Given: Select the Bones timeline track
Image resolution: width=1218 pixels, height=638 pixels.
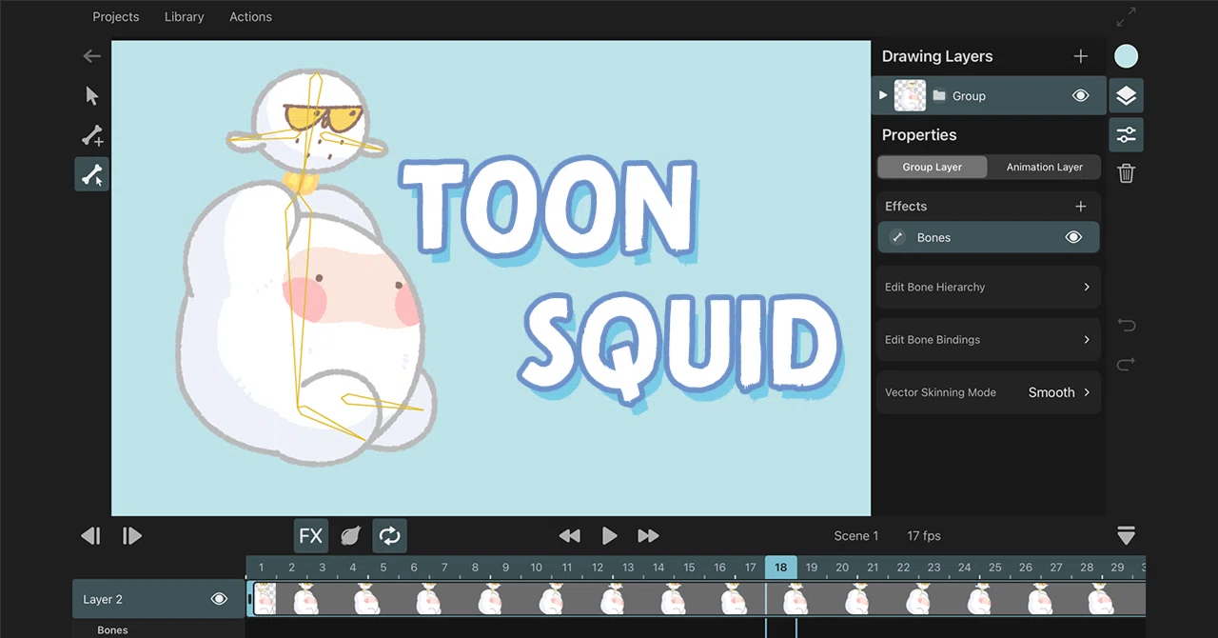Looking at the screenshot, I should tap(112, 629).
